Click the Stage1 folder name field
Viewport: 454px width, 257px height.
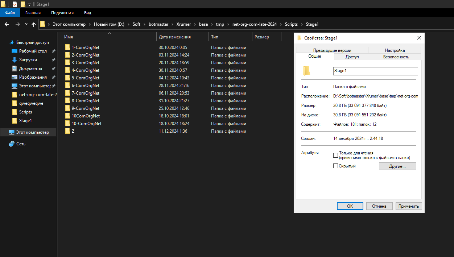point(375,71)
